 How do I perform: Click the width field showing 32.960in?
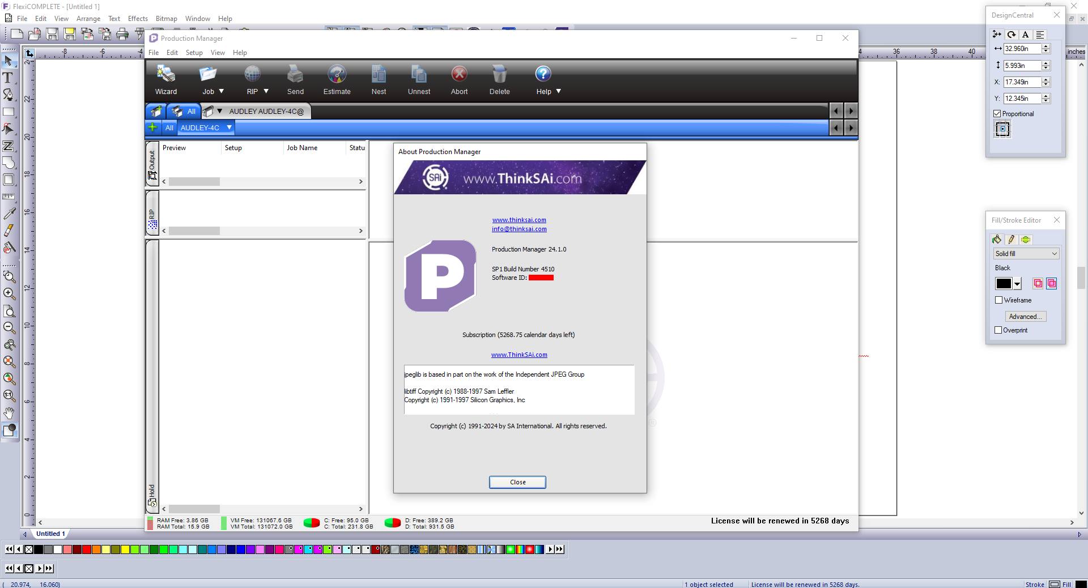[x=1022, y=49]
